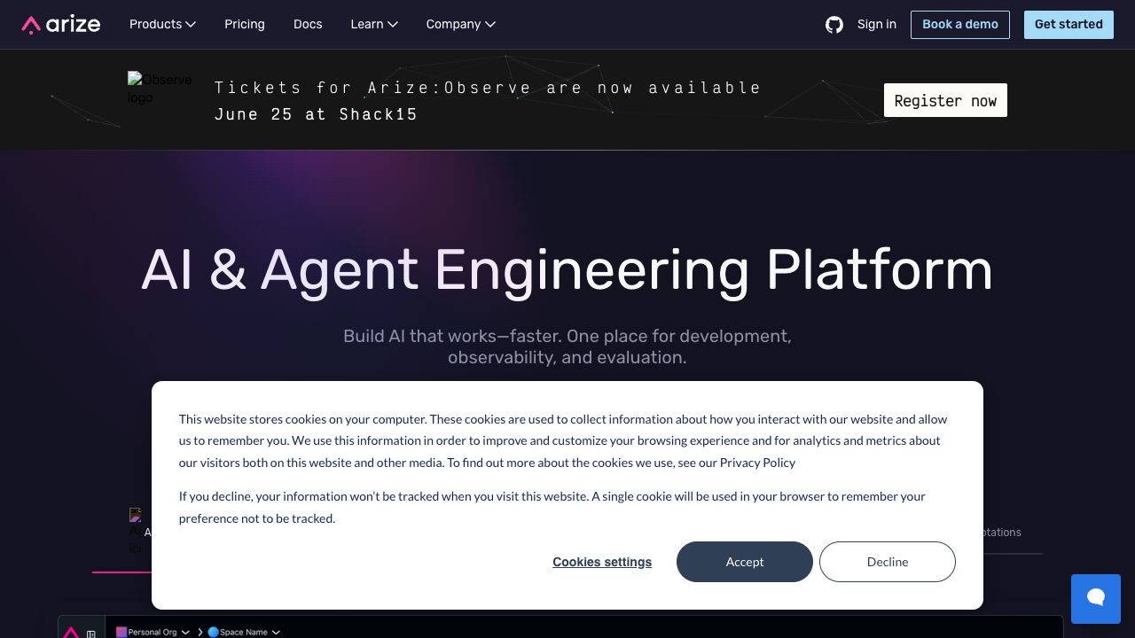Go to the Pricing page
The image size is (1135, 638).
coord(245,24)
